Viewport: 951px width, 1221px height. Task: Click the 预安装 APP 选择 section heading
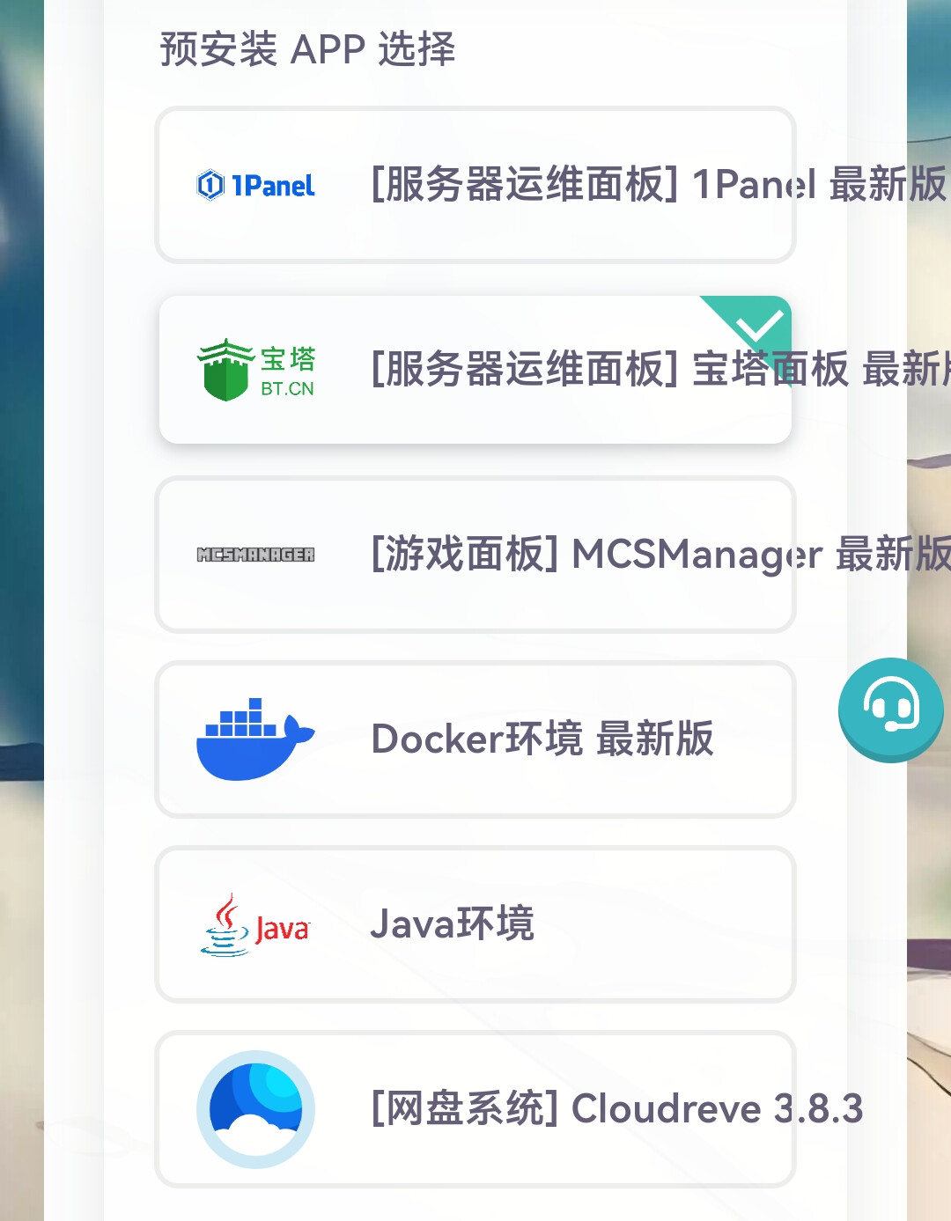[307, 49]
